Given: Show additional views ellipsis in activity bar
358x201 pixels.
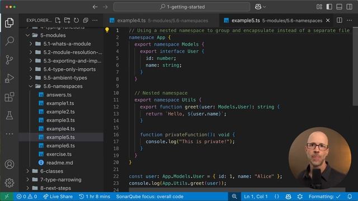Looking at the screenshot, I should point(10,134).
